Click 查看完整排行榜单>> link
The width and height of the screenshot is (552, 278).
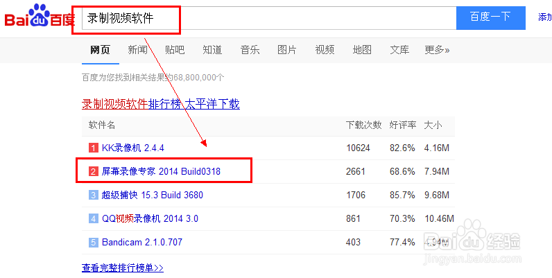click(123, 268)
